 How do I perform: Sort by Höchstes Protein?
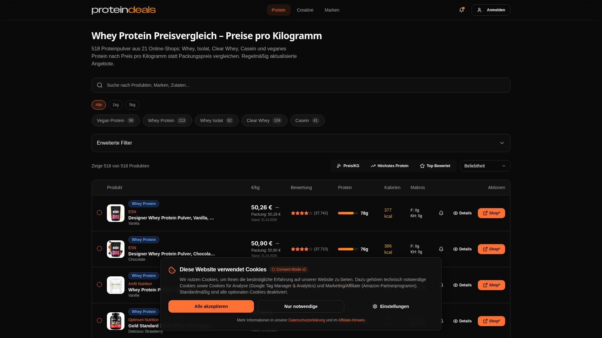click(389, 166)
